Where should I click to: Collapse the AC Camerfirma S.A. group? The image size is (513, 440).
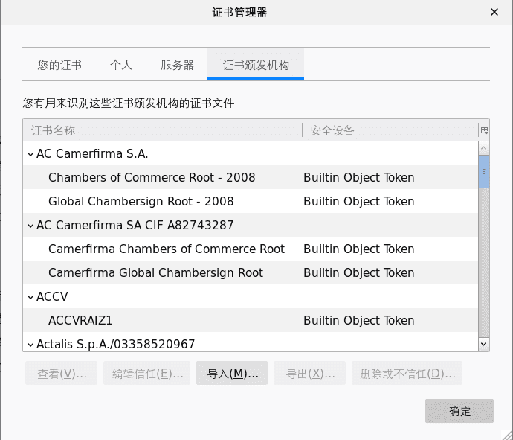pyautogui.click(x=30, y=154)
